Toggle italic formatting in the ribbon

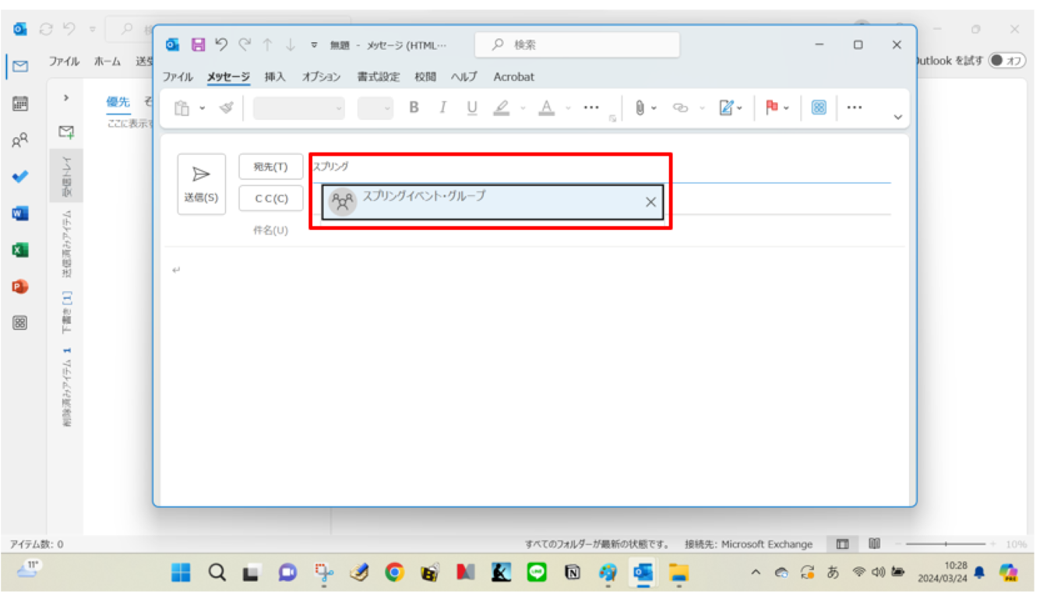(442, 108)
